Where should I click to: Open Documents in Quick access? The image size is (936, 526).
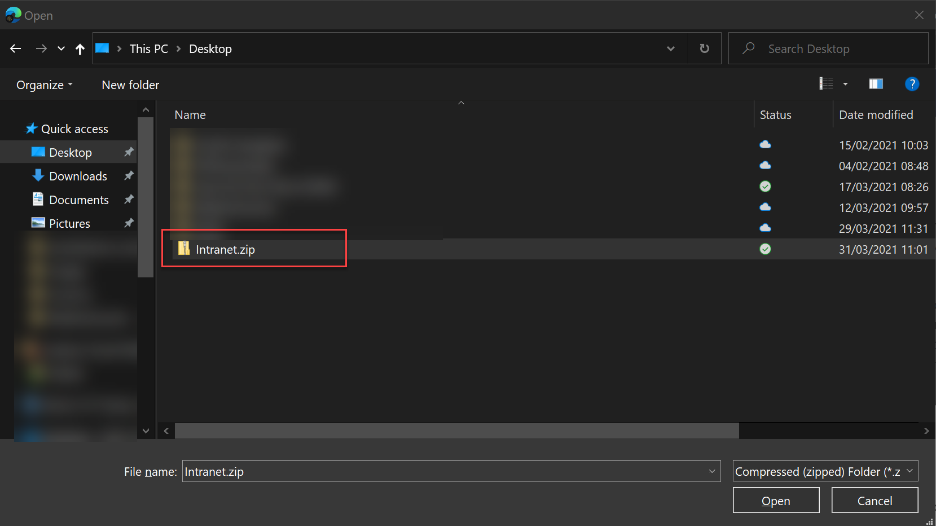pyautogui.click(x=78, y=200)
